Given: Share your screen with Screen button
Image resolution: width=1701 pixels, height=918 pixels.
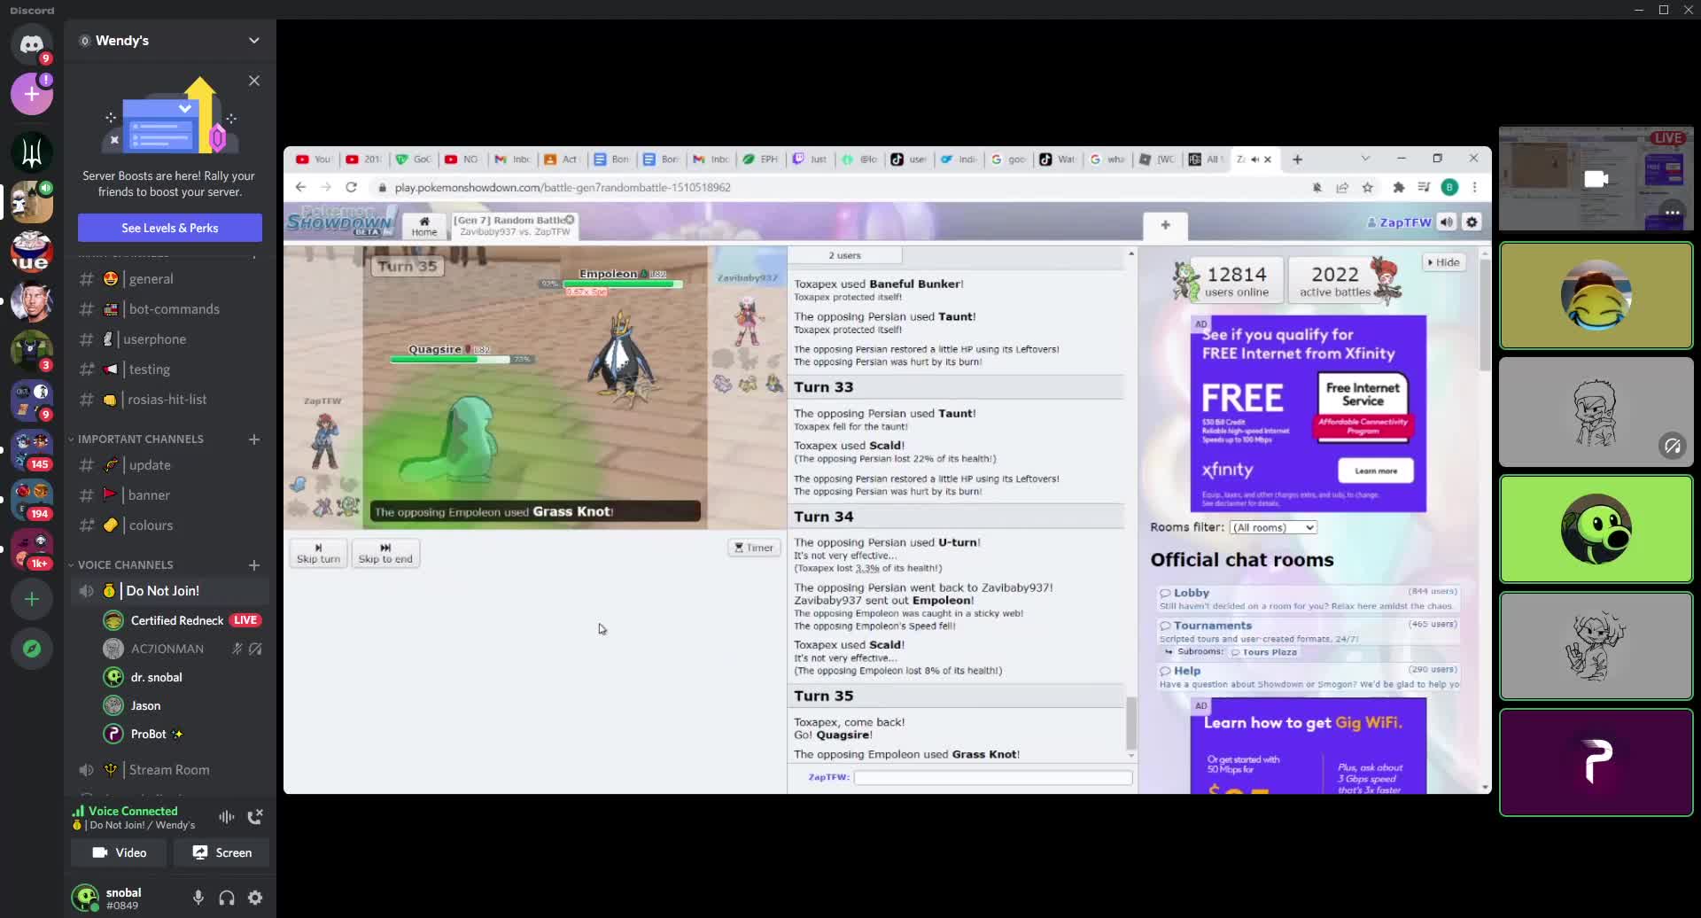Looking at the screenshot, I should [x=222, y=852].
